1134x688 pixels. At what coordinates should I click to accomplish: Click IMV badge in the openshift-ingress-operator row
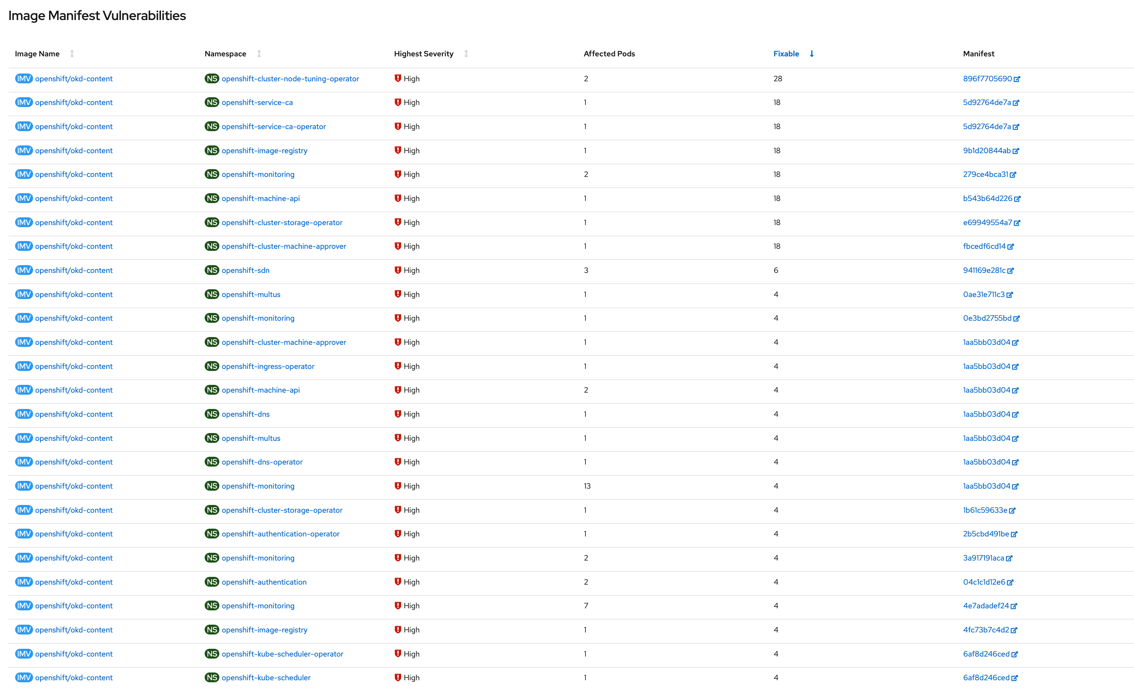click(x=24, y=366)
